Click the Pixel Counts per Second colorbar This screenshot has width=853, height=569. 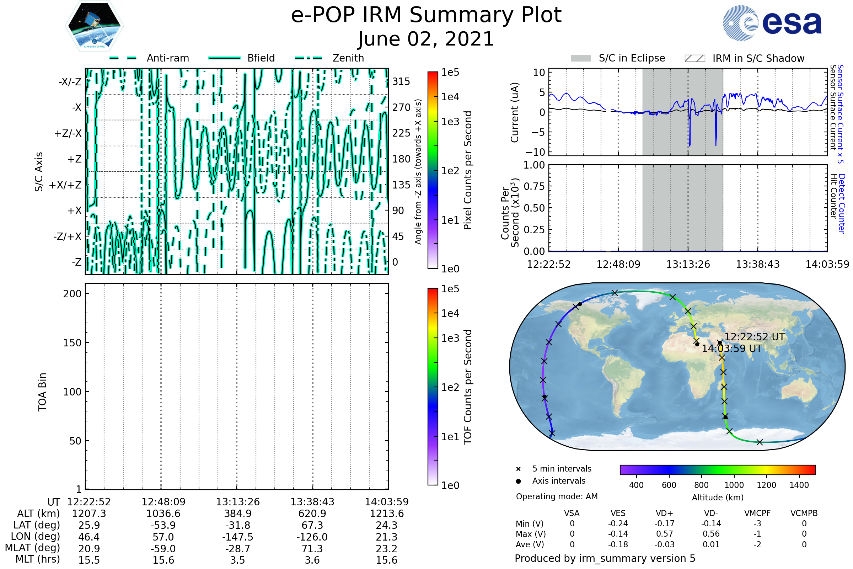click(433, 170)
